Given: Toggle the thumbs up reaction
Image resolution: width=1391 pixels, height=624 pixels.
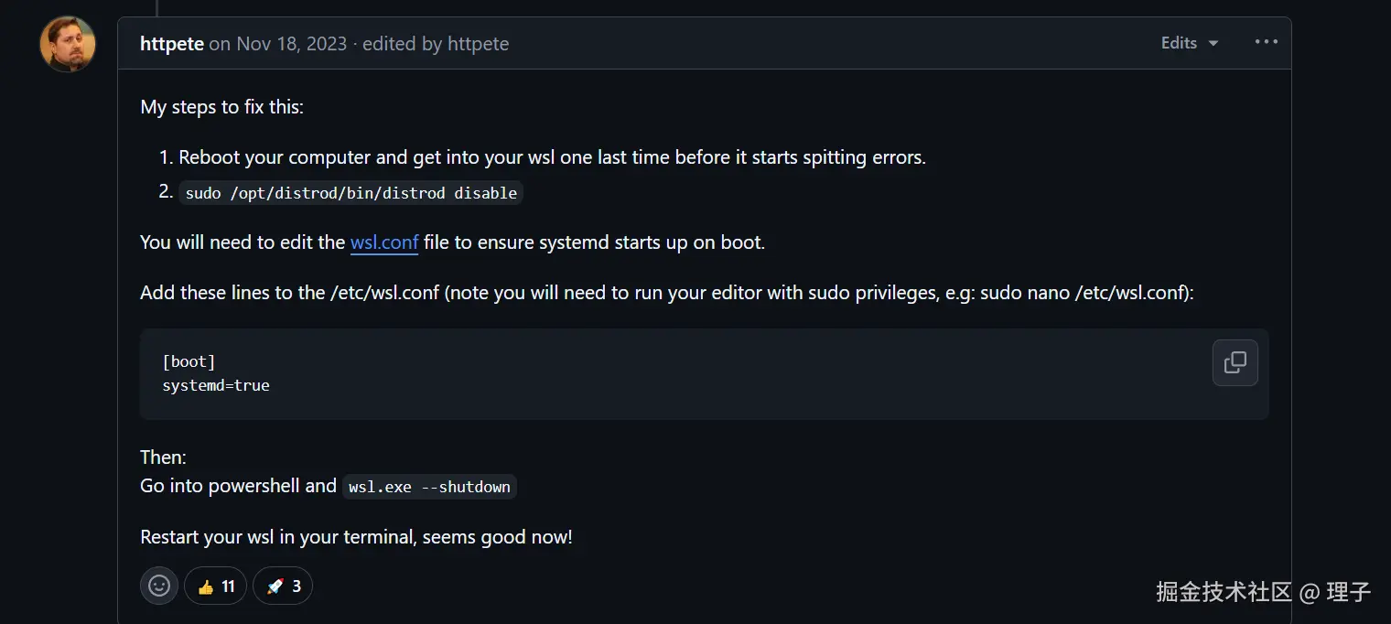Looking at the screenshot, I should click(x=216, y=586).
